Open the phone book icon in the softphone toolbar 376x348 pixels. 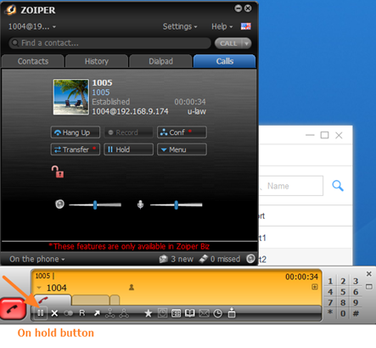190,313
